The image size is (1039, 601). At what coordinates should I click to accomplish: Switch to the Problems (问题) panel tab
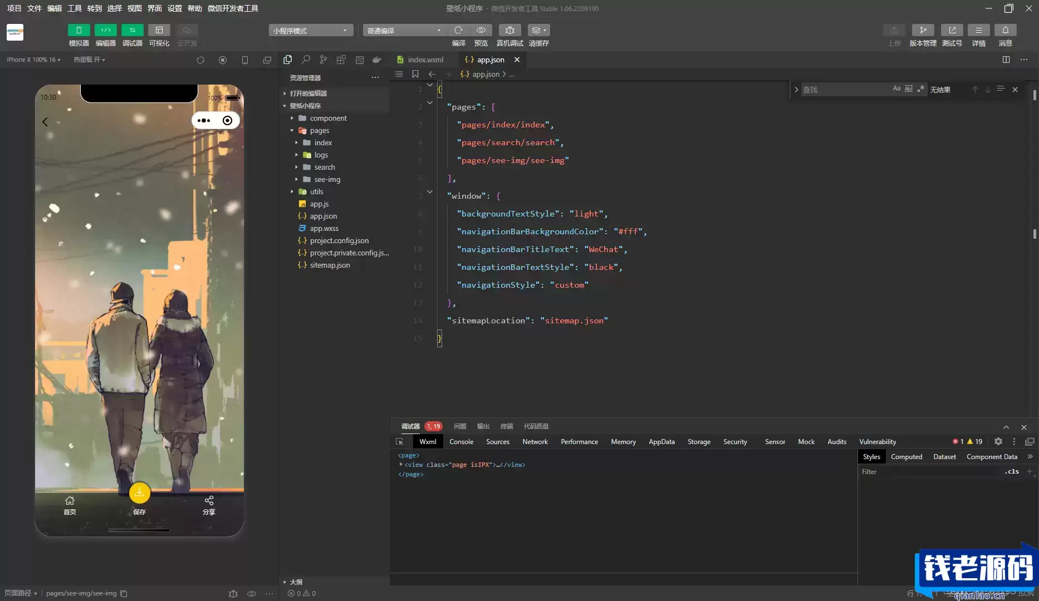coord(460,426)
